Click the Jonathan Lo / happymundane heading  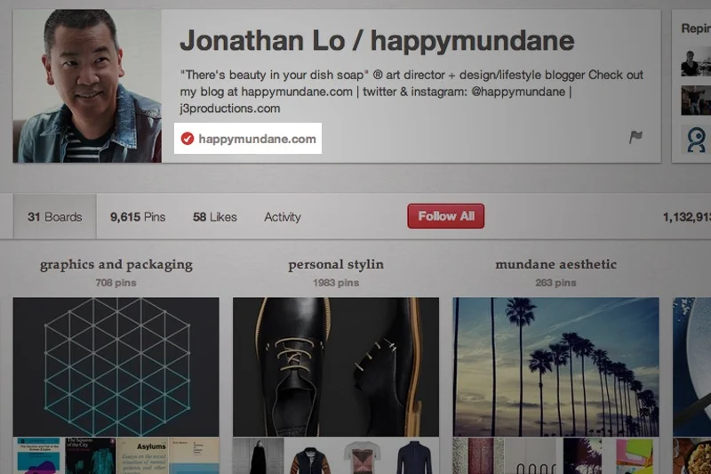pyautogui.click(x=377, y=40)
